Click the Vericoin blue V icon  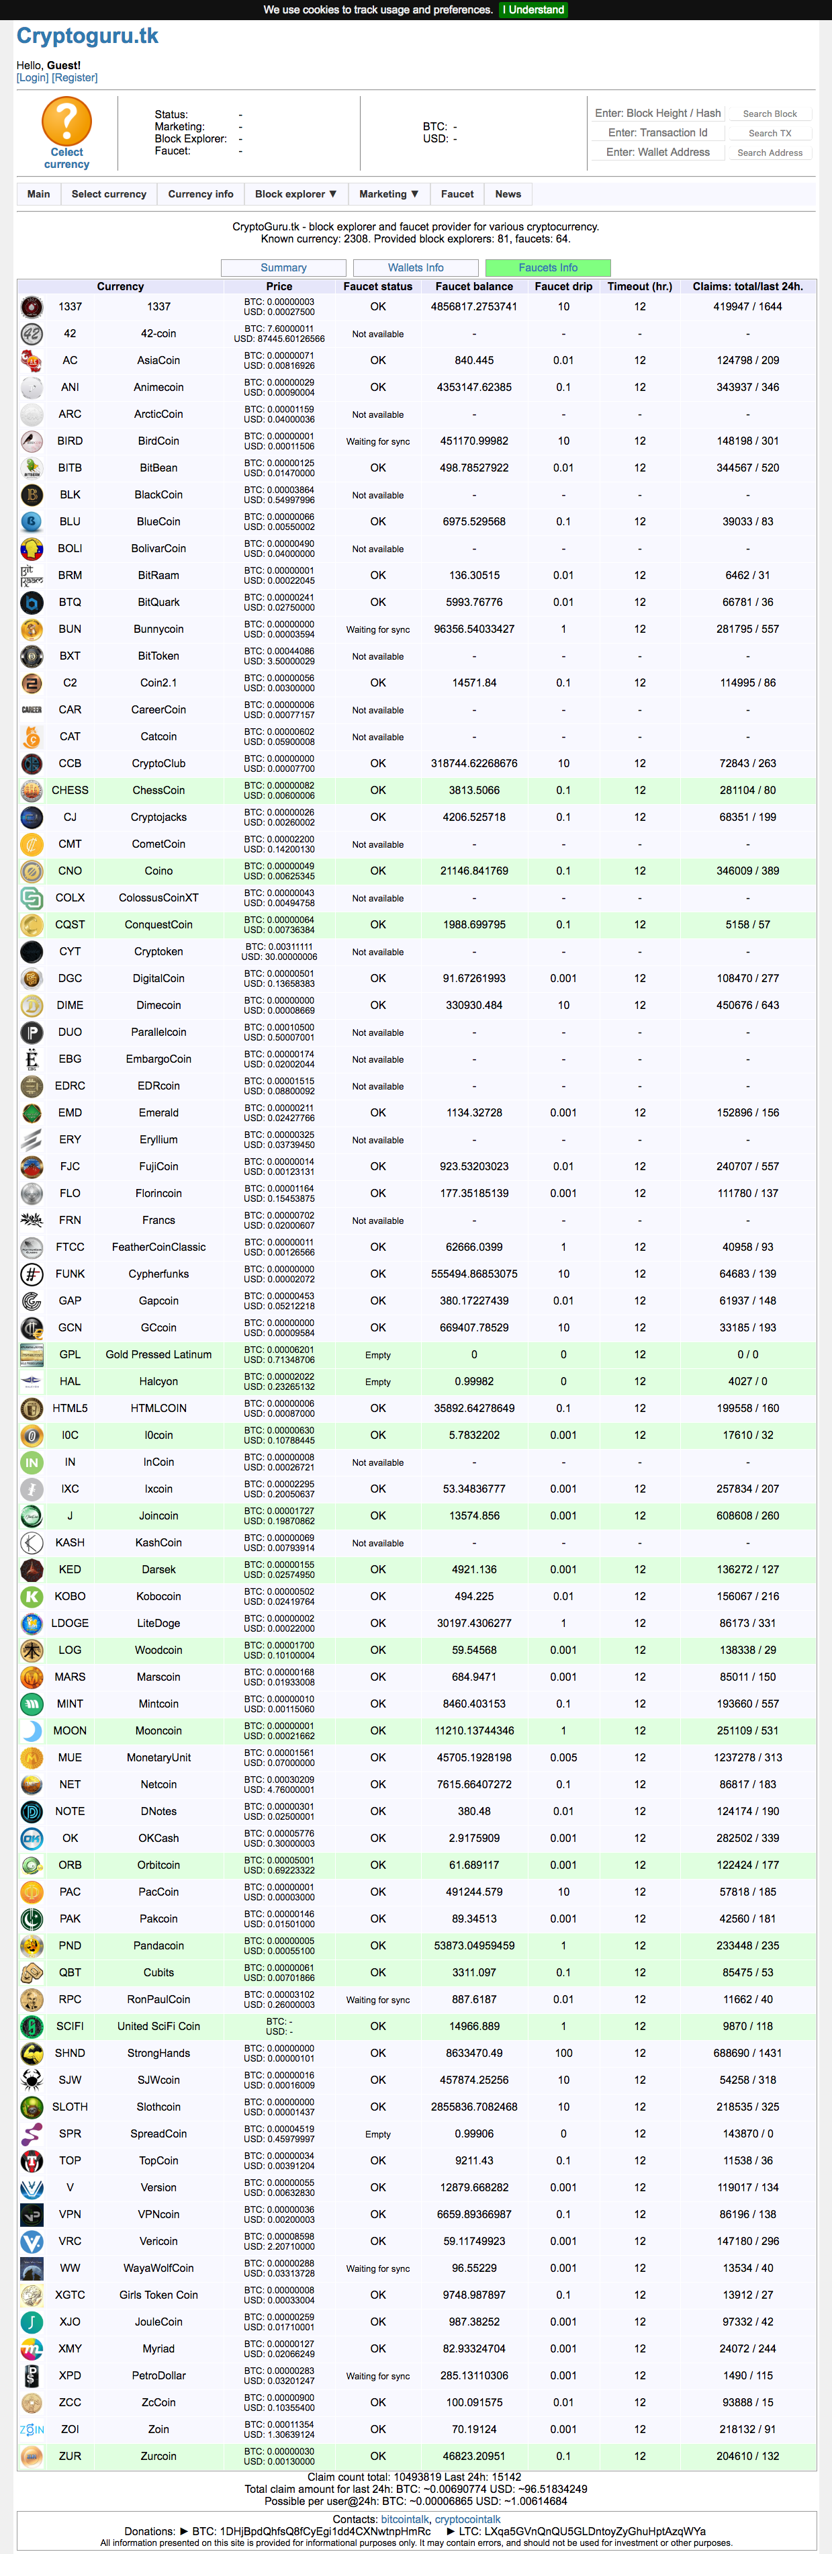[32, 2241]
